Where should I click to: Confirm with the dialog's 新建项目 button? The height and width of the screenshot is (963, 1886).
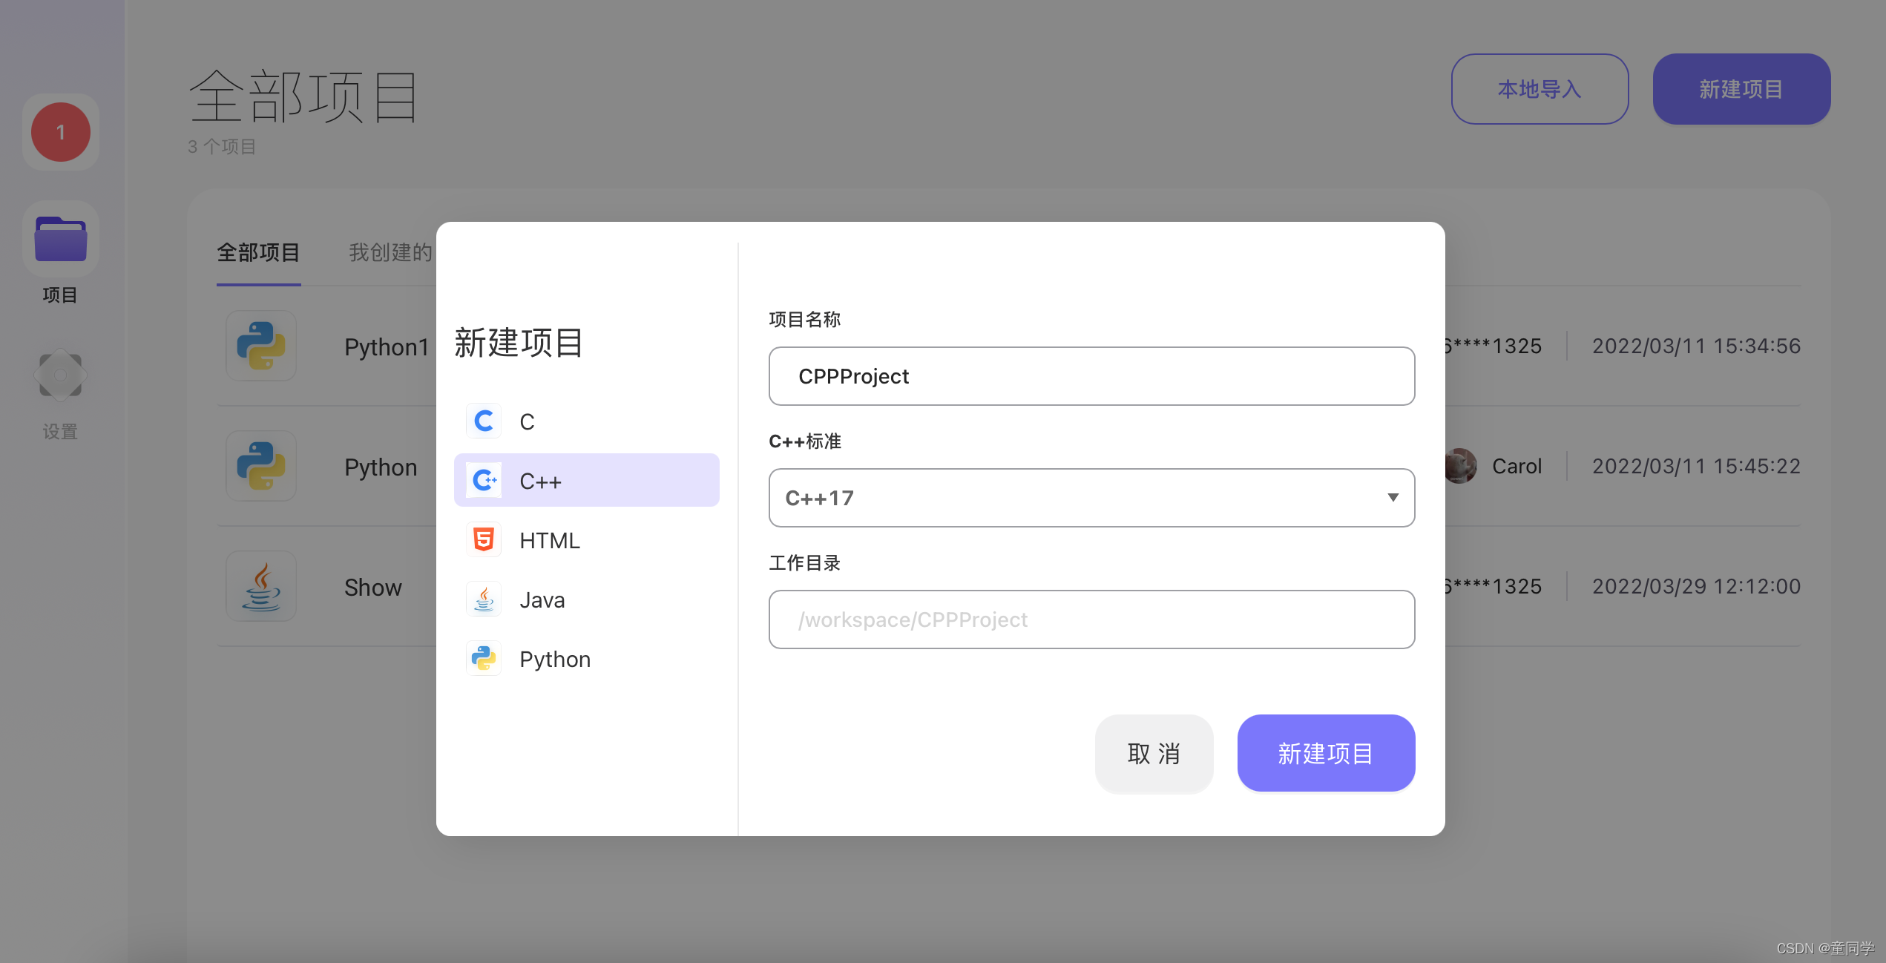tap(1325, 754)
